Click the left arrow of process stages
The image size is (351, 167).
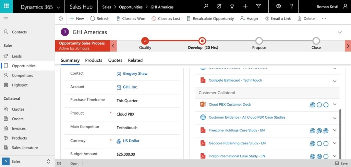pyautogui.click(x=113, y=46)
